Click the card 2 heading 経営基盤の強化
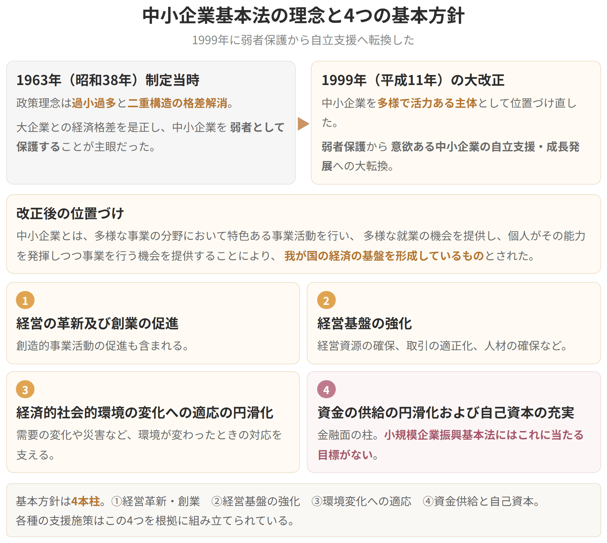The image size is (607, 543). point(364,323)
